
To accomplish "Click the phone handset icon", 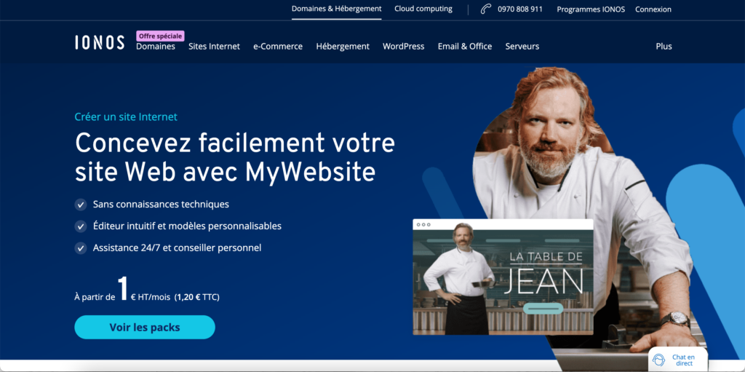I will coord(485,9).
